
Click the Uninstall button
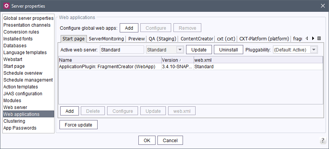pos(228,50)
